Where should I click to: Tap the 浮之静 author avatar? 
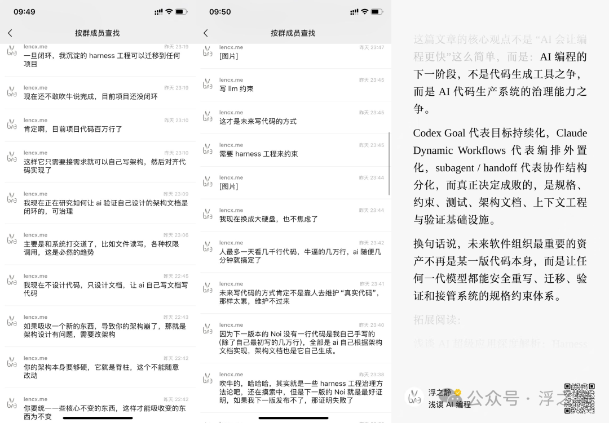pyautogui.click(x=414, y=398)
